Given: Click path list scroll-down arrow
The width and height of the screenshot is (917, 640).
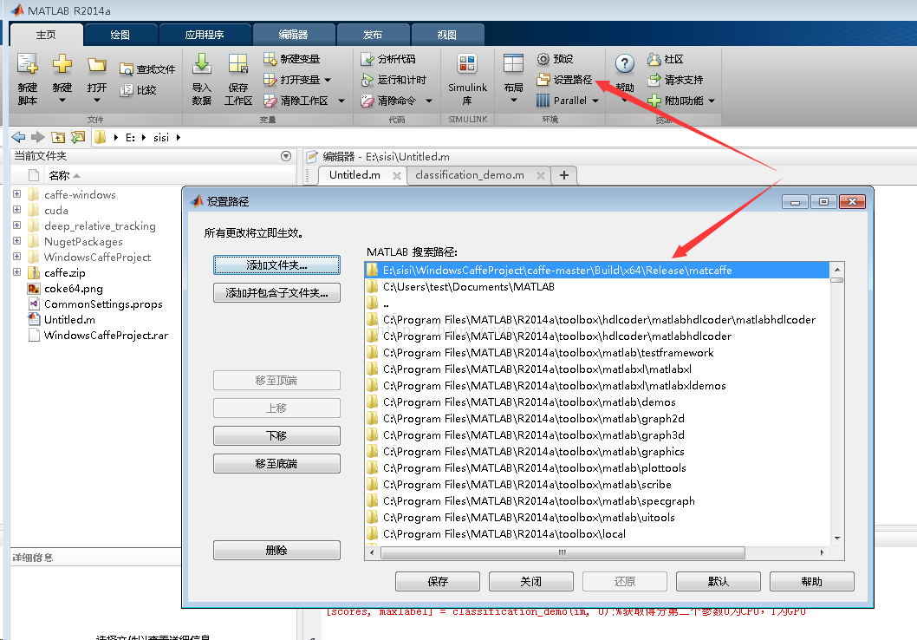Looking at the screenshot, I should coord(837,539).
